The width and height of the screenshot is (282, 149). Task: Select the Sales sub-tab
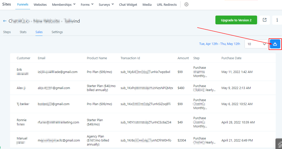tap(39, 32)
